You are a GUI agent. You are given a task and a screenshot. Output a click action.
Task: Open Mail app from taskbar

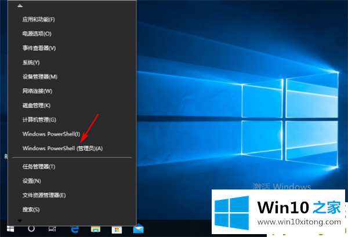[139, 229]
